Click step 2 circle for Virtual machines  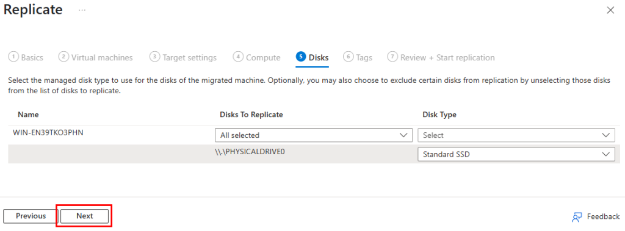[63, 57]
